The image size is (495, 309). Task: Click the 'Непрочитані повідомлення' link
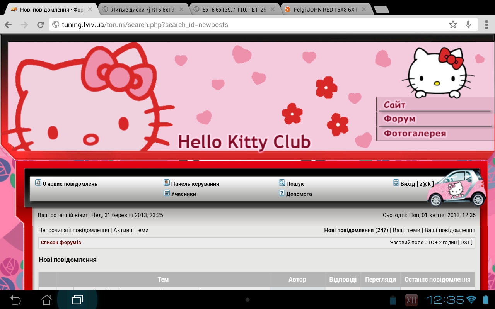pos(73,230)
